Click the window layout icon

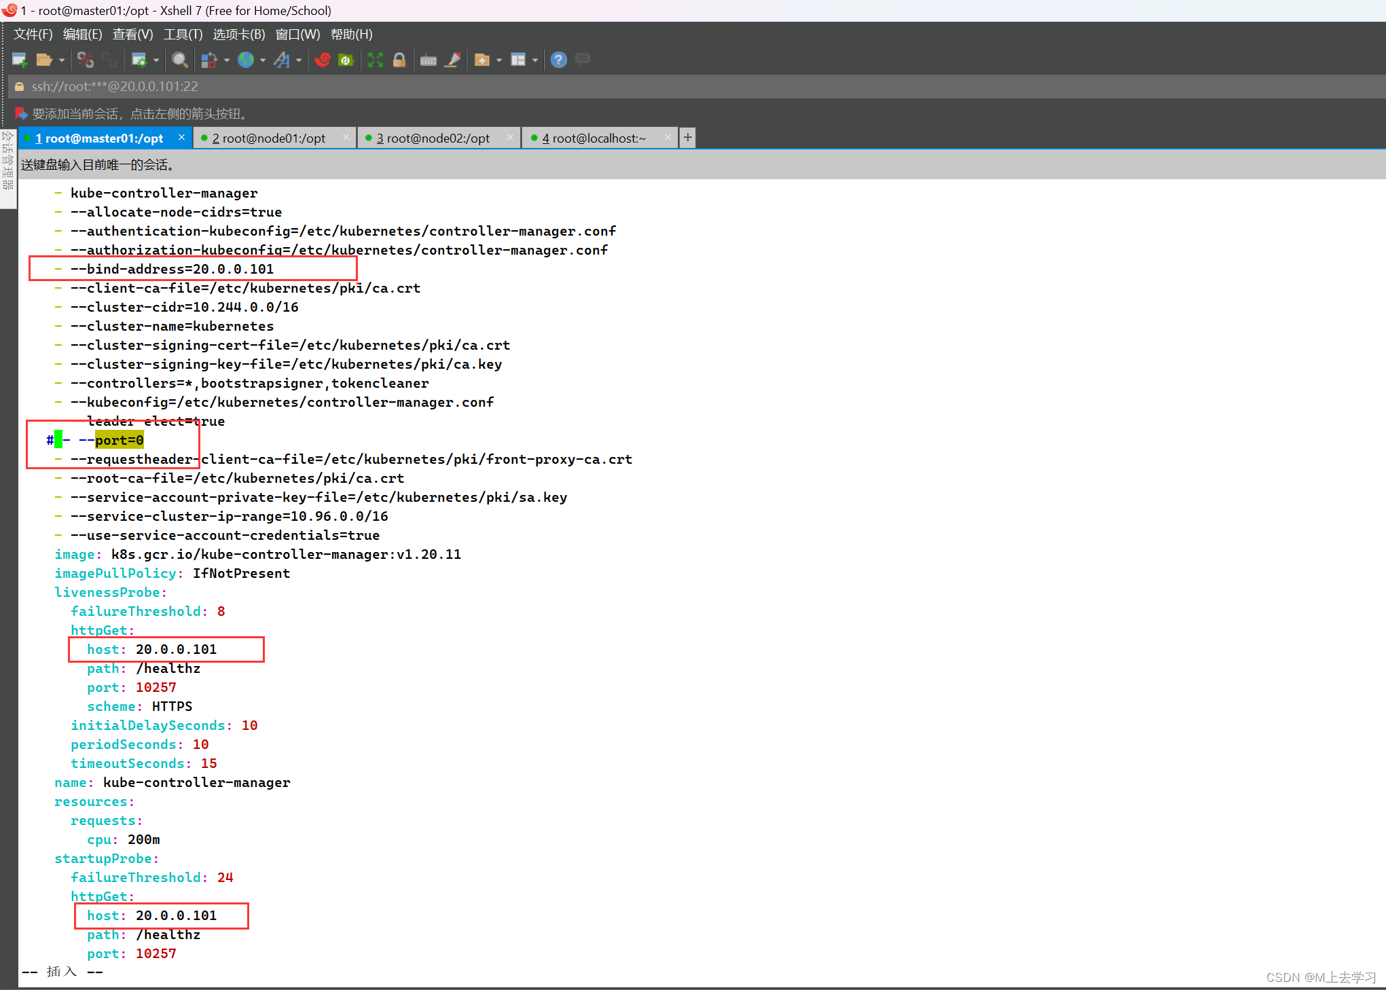tap(518, 60)
